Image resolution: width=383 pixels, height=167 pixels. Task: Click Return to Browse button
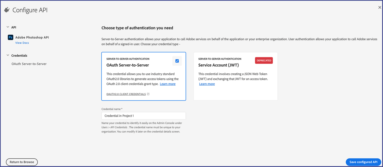pos(22,162)
